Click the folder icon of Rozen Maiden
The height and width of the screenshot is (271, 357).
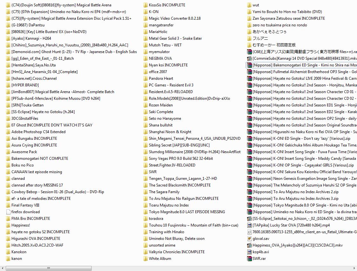(x=145, y=105)
